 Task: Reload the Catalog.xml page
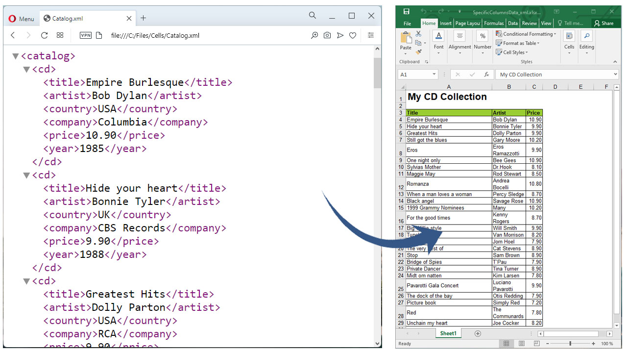click(x=44, y=35)
